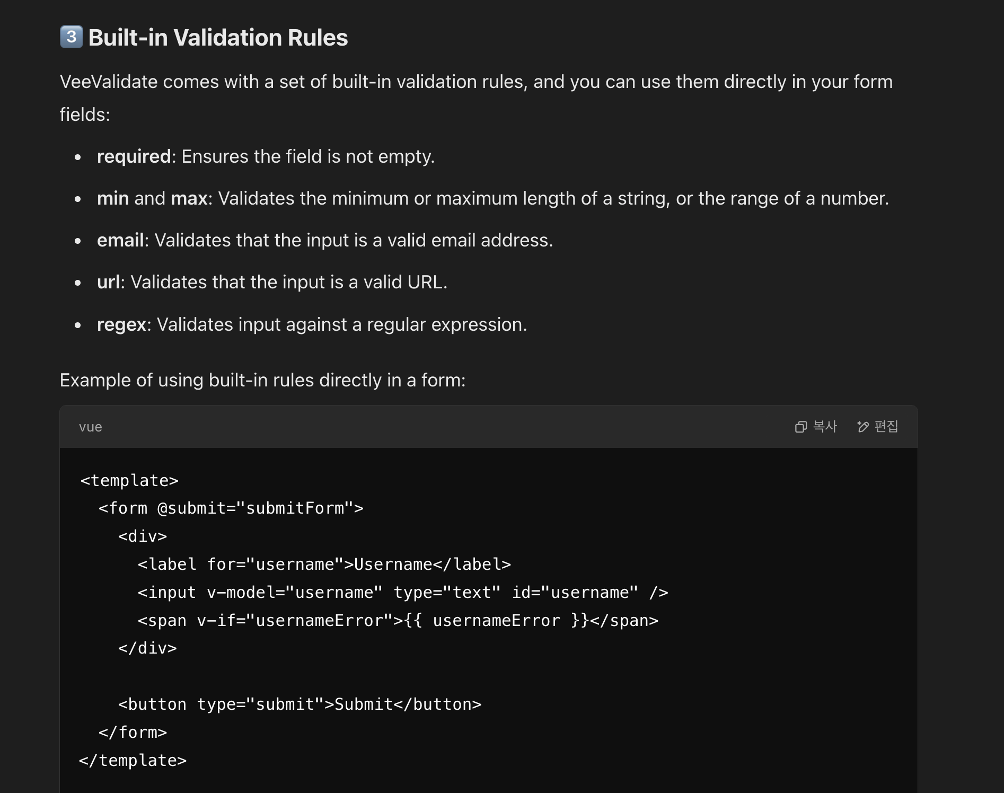The image size is (1004, 793).
Task: Click the <span v-if="usernameError"> code line
Action: click(x=398, y=621)
